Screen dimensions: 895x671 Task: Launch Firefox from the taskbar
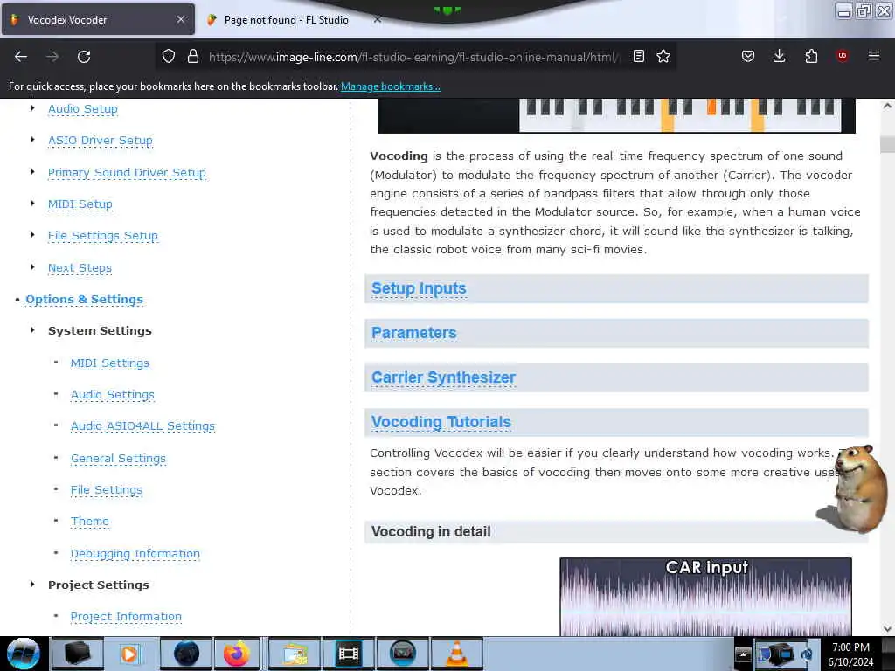tap(236, 654)
